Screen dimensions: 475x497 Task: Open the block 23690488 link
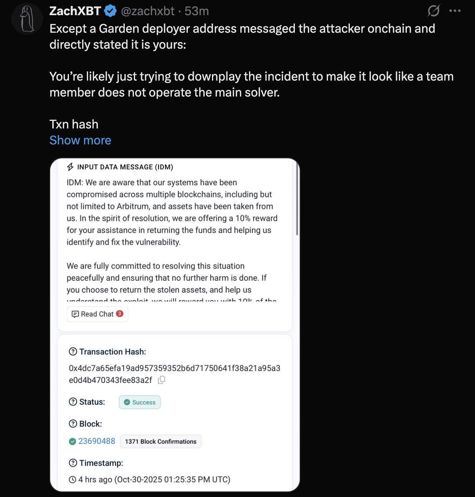(x=97, y=441)
